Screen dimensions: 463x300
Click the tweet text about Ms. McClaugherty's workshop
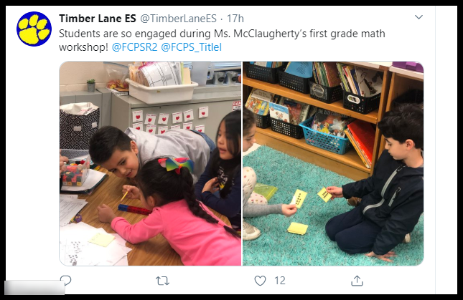[222, 40]
